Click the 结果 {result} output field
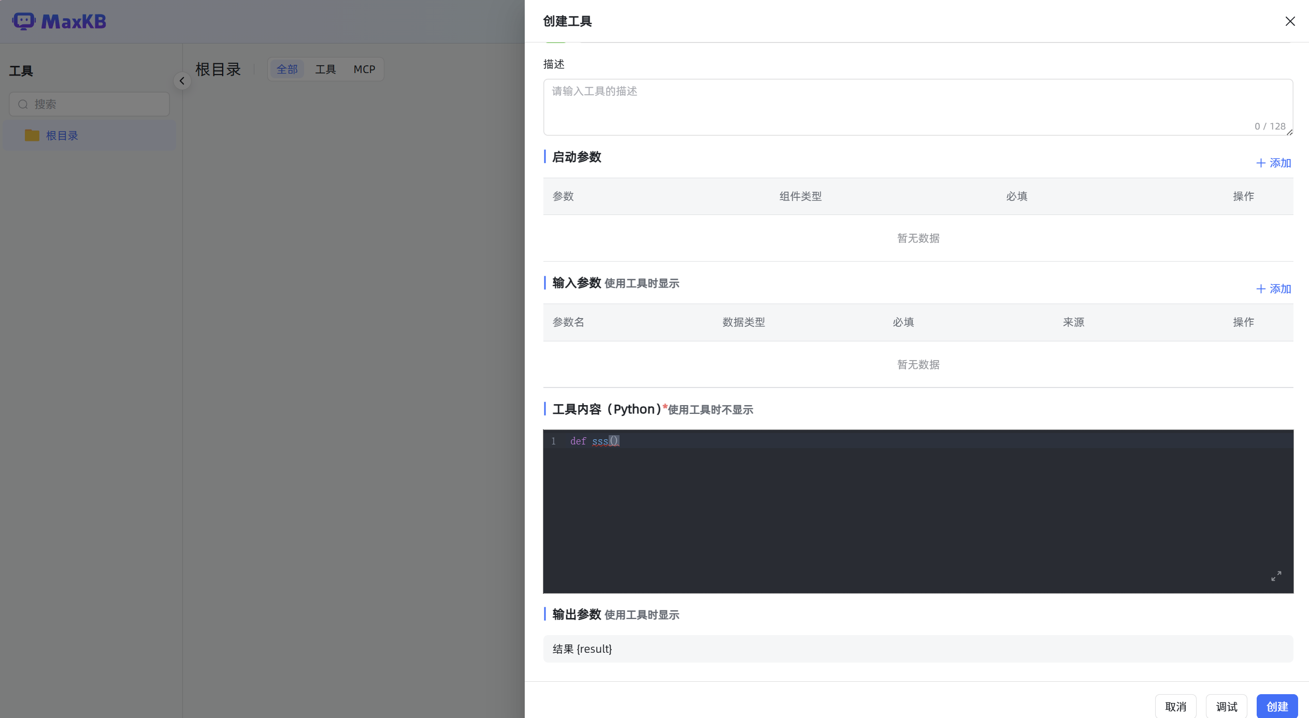Image resolution: width=1309 pixels, height=718 pixels. pos(917,649)
